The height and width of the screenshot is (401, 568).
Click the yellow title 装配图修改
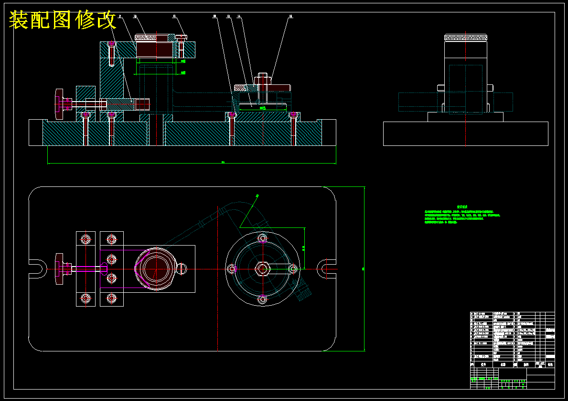pos(62,20)
